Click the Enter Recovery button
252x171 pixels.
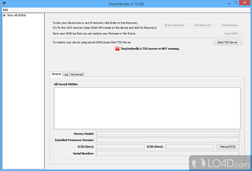175,25
